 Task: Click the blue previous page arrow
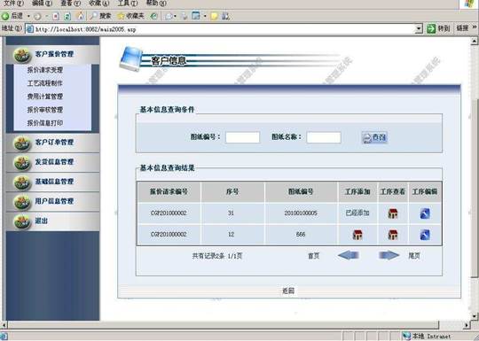pyautogui.click(x=349, y=255)
